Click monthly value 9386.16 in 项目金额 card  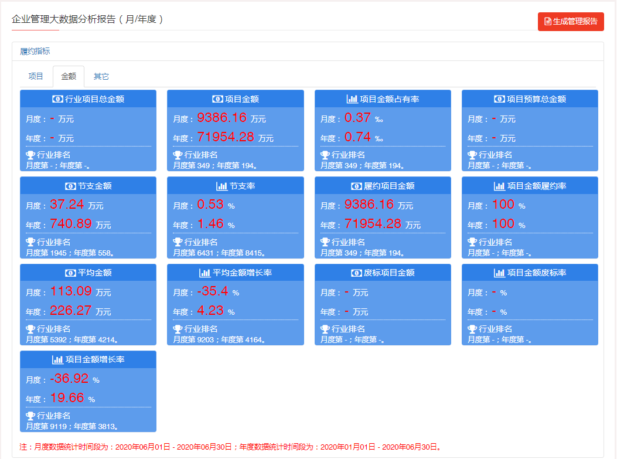(x=222, y=118)
